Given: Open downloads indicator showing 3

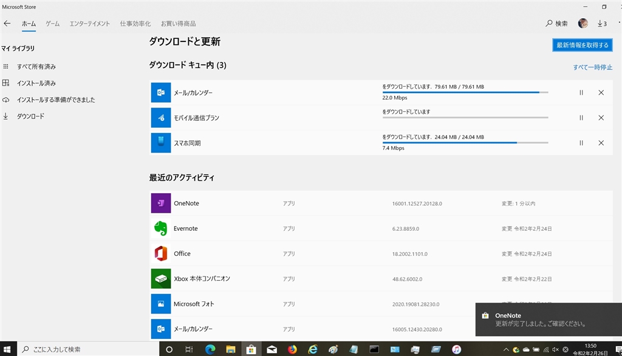Looking at the screenshot, I should 602,24.
